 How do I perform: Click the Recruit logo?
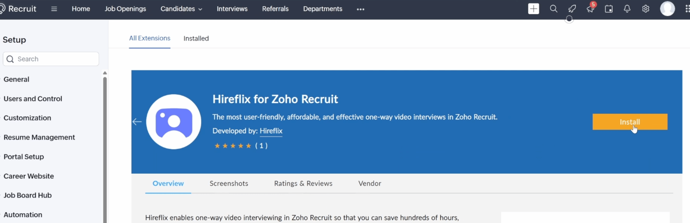[18, 9]
